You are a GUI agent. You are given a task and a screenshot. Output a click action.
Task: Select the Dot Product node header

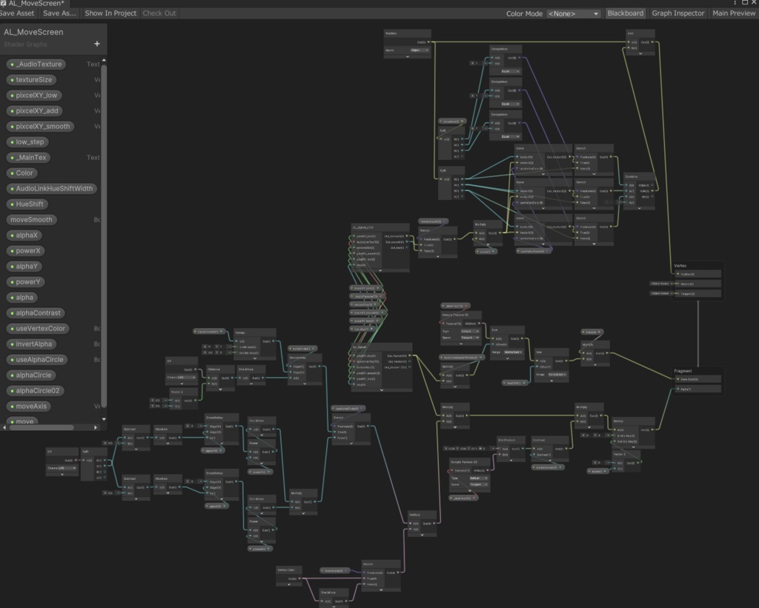[x=510, y=440]
